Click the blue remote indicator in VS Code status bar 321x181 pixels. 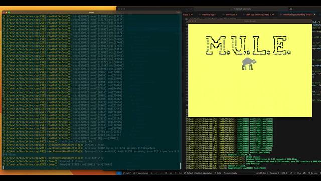tap(119, 173)
